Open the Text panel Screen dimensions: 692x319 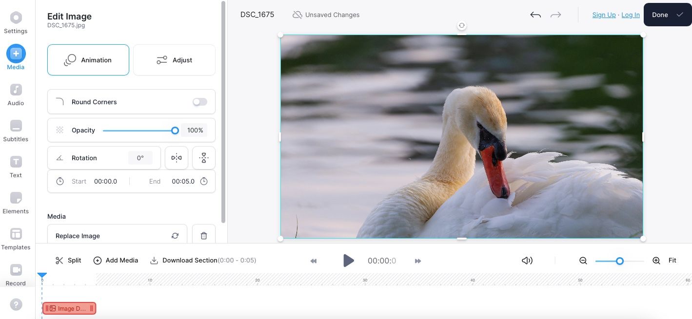[16, 166]
